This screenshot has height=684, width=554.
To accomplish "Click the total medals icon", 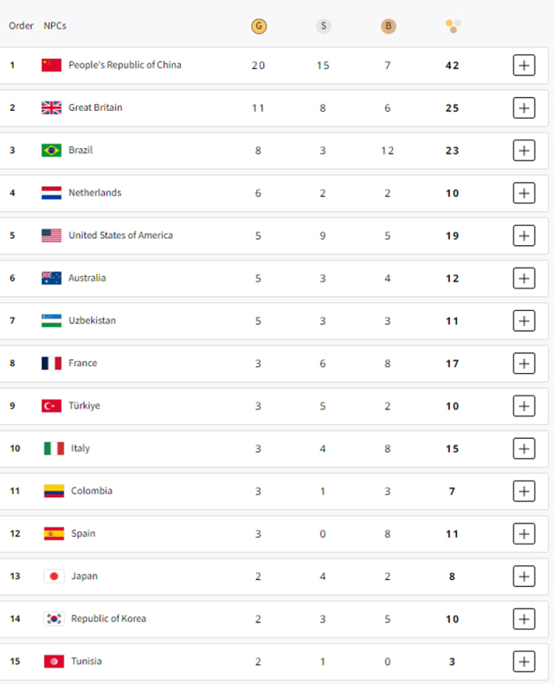I will click(x=453, y=26).
